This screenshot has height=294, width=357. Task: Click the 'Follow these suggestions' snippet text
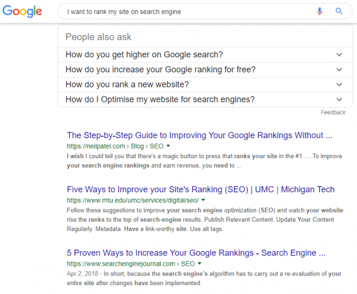tap(205, 219)
